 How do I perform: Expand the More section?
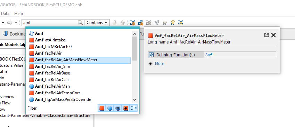coord(156,64)
